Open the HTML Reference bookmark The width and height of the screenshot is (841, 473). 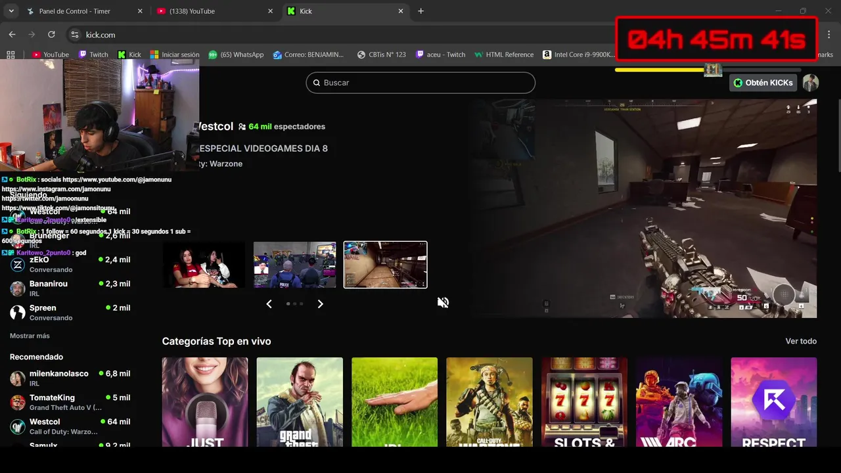point(505,55)
